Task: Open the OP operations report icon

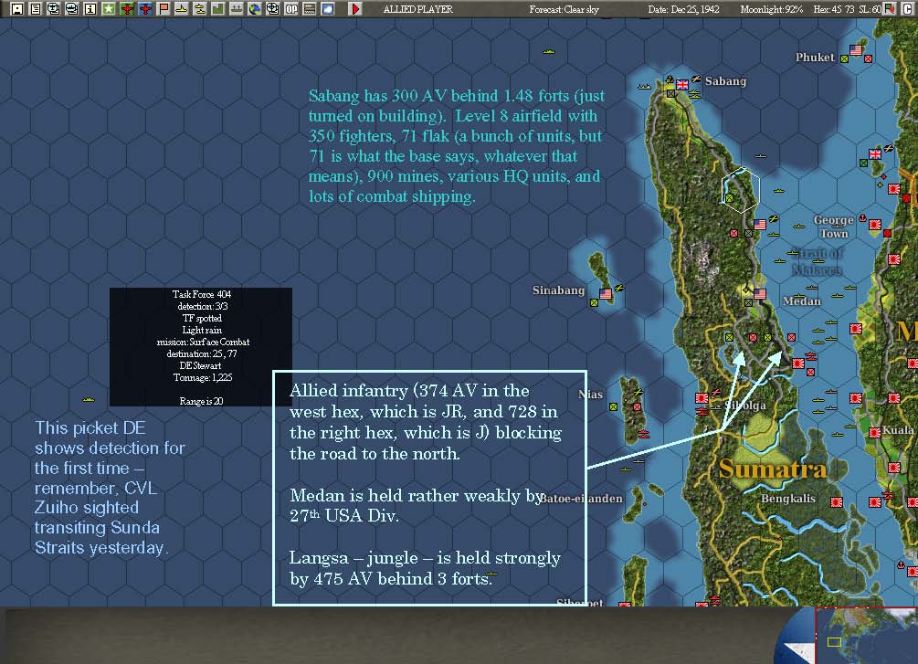Action: [291, 9]
